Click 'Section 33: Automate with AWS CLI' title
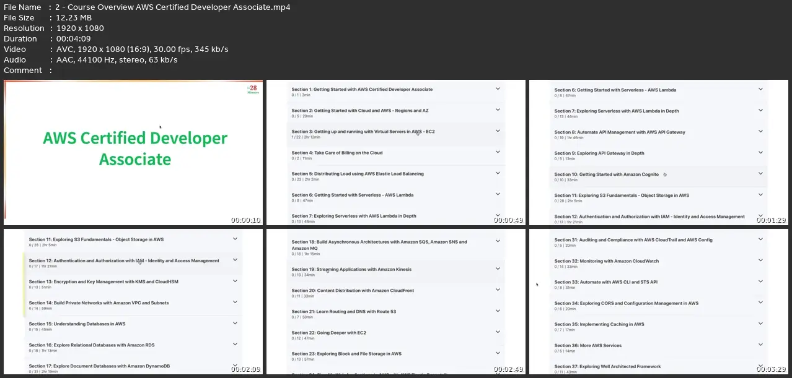Viewport: 792px width, 378px height. coord(606,282)
